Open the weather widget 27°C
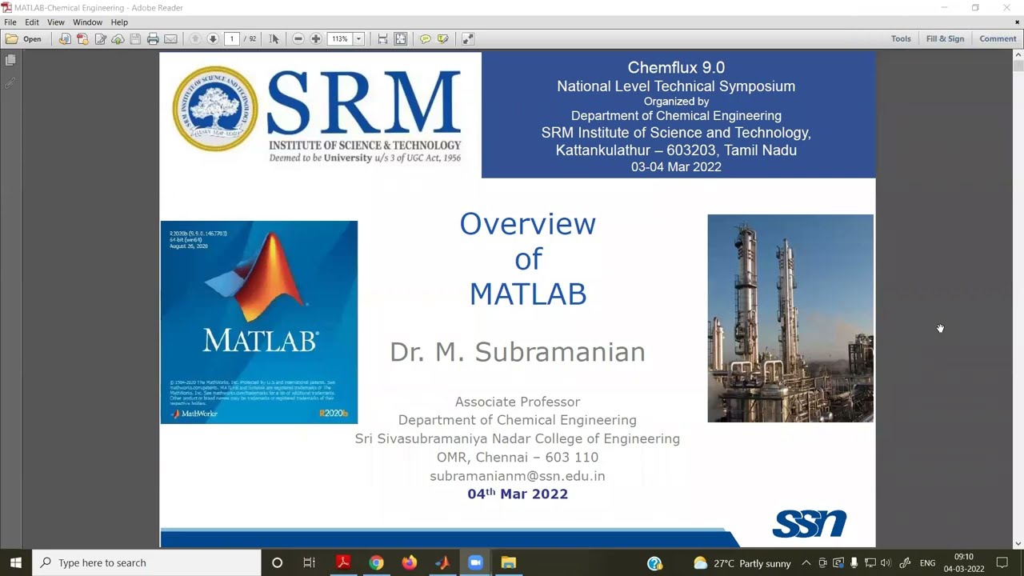 742,562
